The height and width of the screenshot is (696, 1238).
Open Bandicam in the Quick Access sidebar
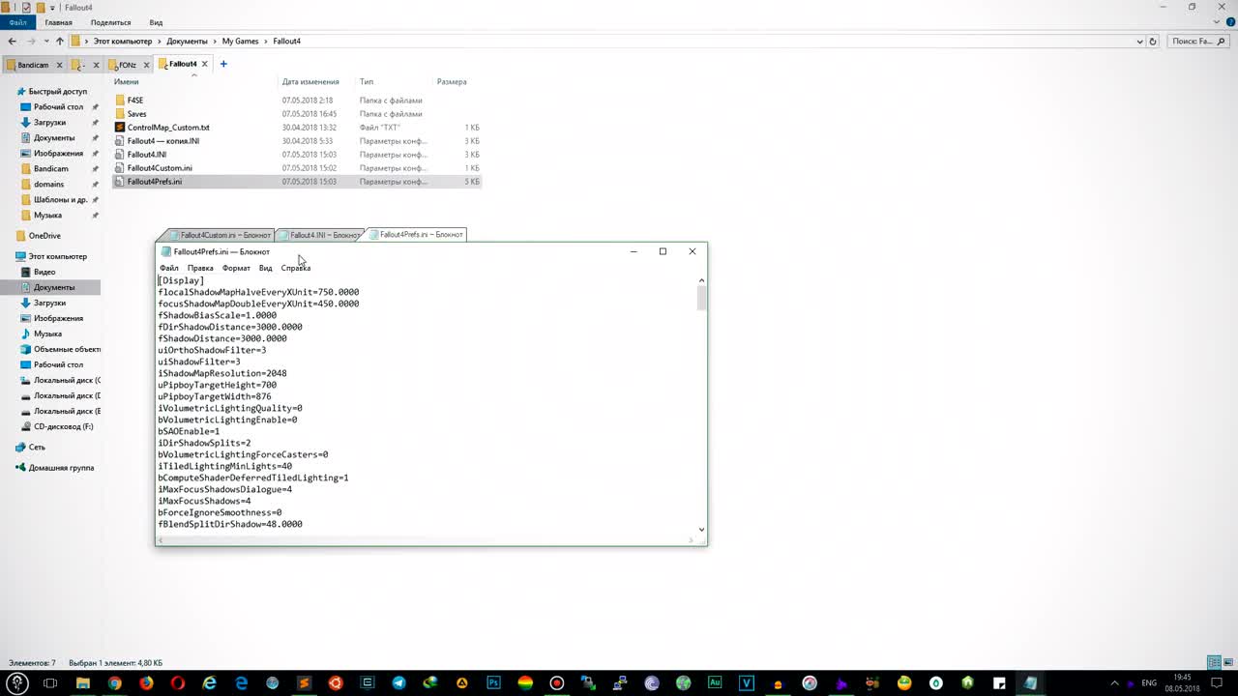pyautogui.click(x=50, y=169)
